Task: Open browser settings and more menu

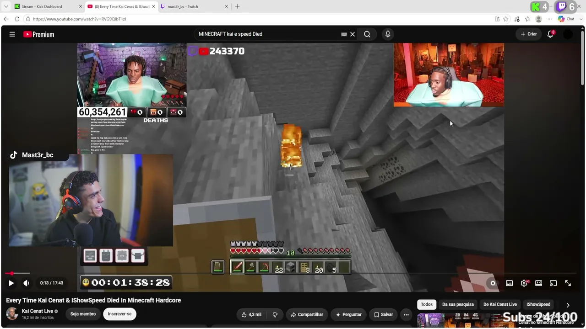Action: tap(549, 19)
